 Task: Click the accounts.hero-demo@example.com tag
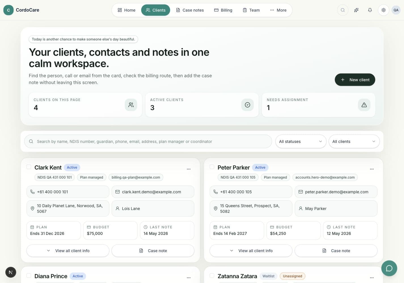pos(325,177)
